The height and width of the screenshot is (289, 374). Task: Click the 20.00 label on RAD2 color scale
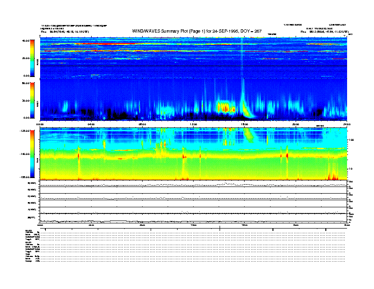(26, 58)
